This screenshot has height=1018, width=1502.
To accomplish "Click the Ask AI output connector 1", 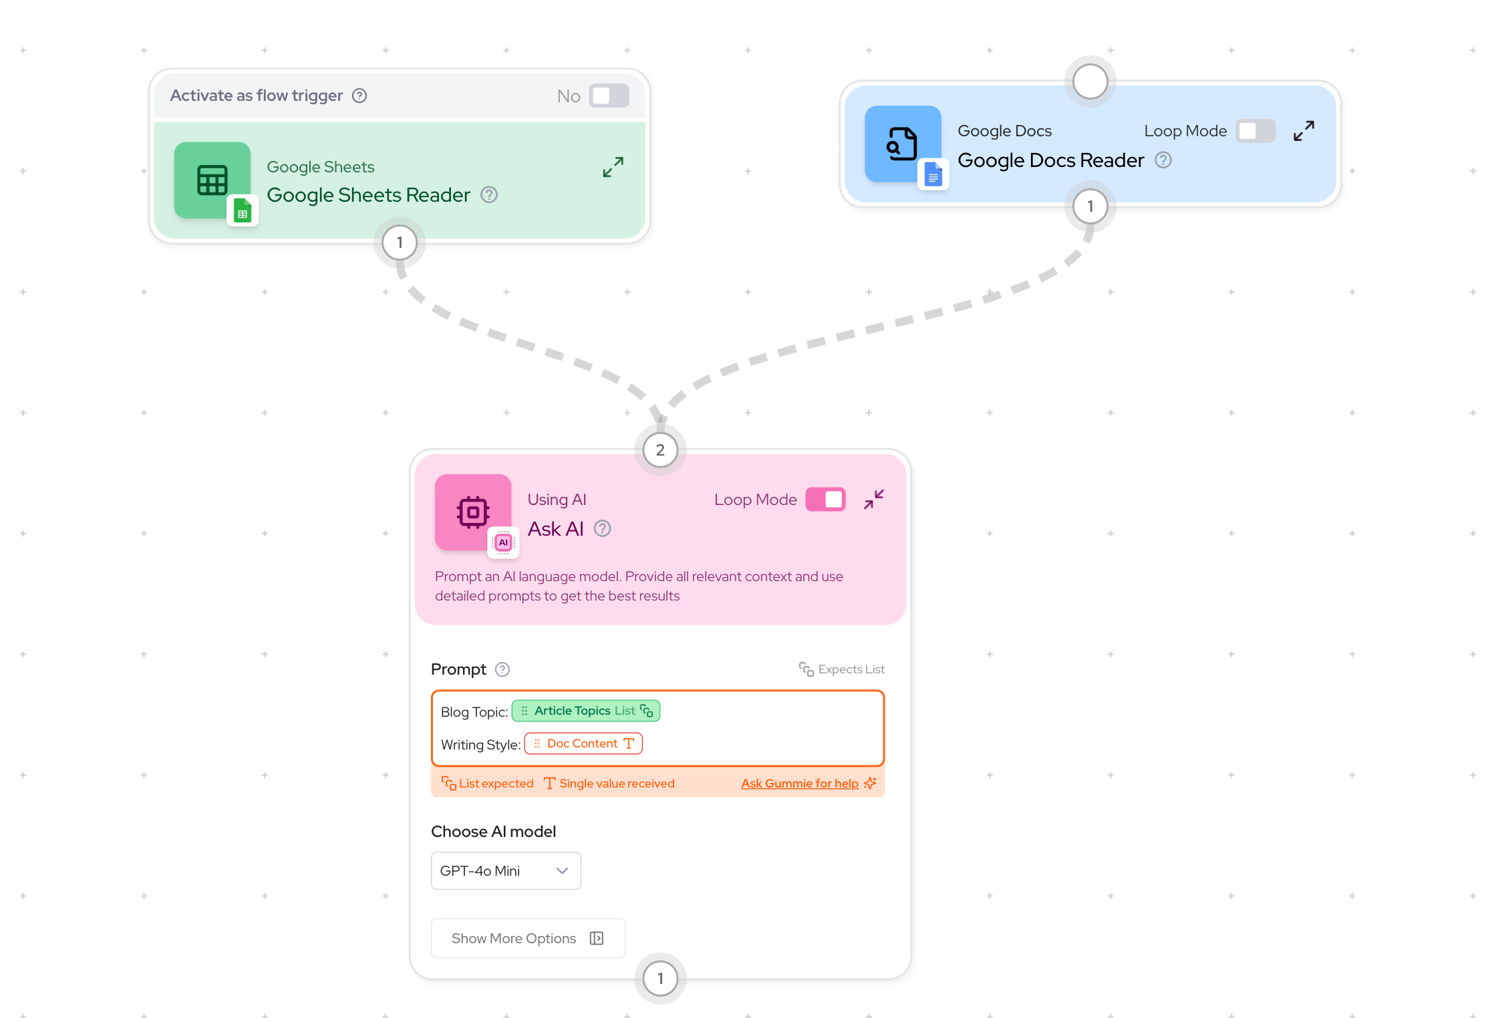I will point(660,979).
